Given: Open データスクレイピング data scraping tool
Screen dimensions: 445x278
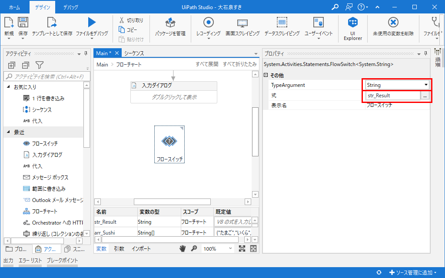Looking at the screenshot, I should [282, 27].
